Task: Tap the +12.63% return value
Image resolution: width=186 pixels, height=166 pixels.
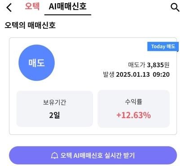Action: point(133,115)
